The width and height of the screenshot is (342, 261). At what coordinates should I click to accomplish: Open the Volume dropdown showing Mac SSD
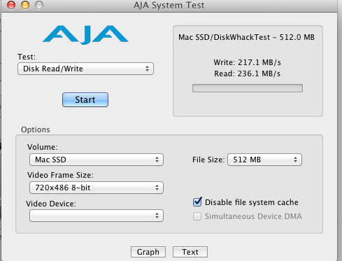tap(97, 160)
